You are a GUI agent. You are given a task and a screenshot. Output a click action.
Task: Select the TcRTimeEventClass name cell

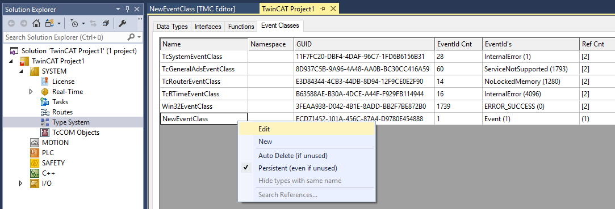204,94
